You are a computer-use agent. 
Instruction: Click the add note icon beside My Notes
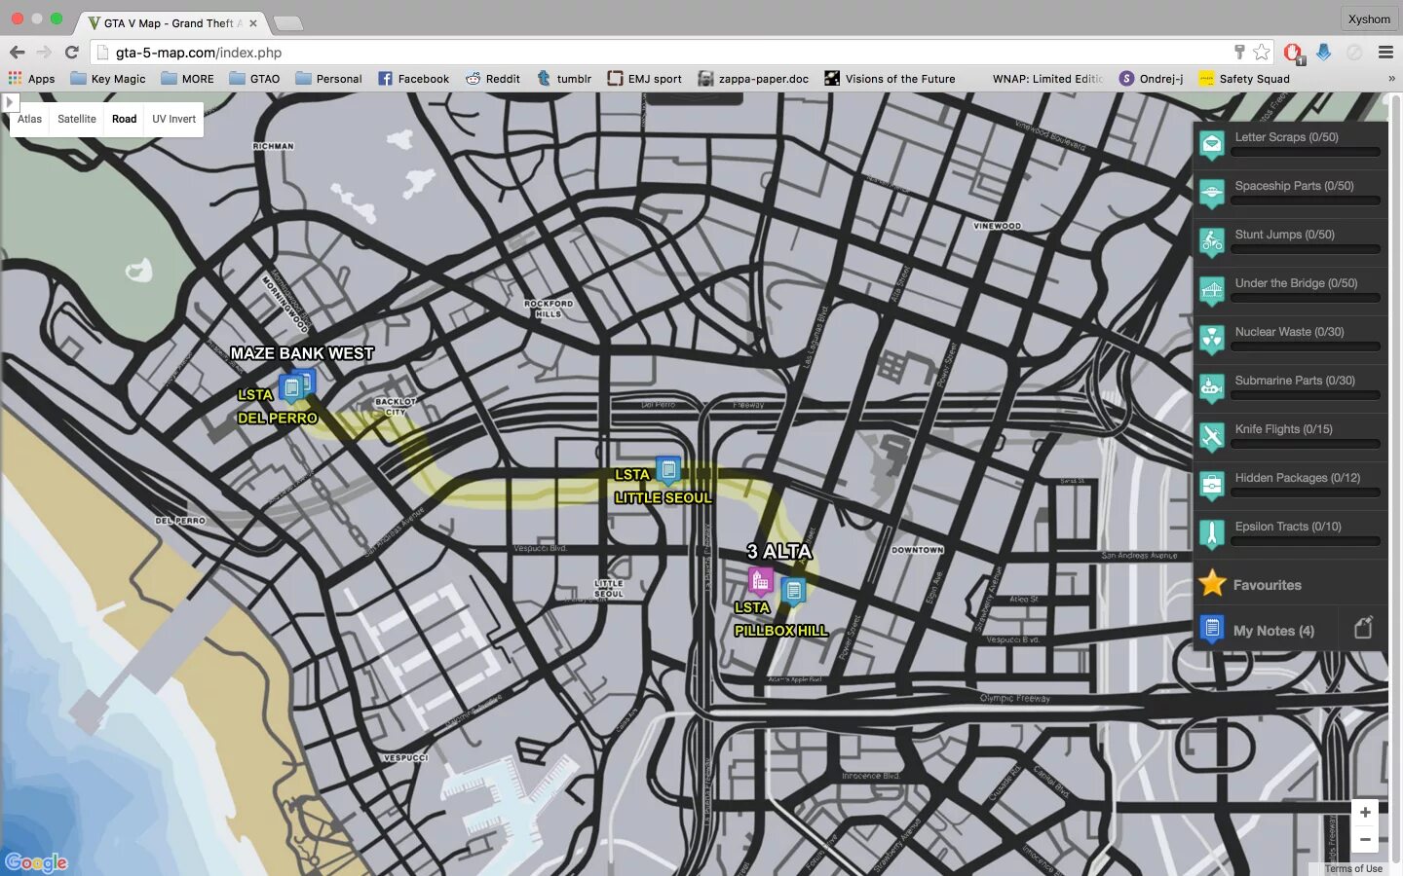tap(1363, 628)
